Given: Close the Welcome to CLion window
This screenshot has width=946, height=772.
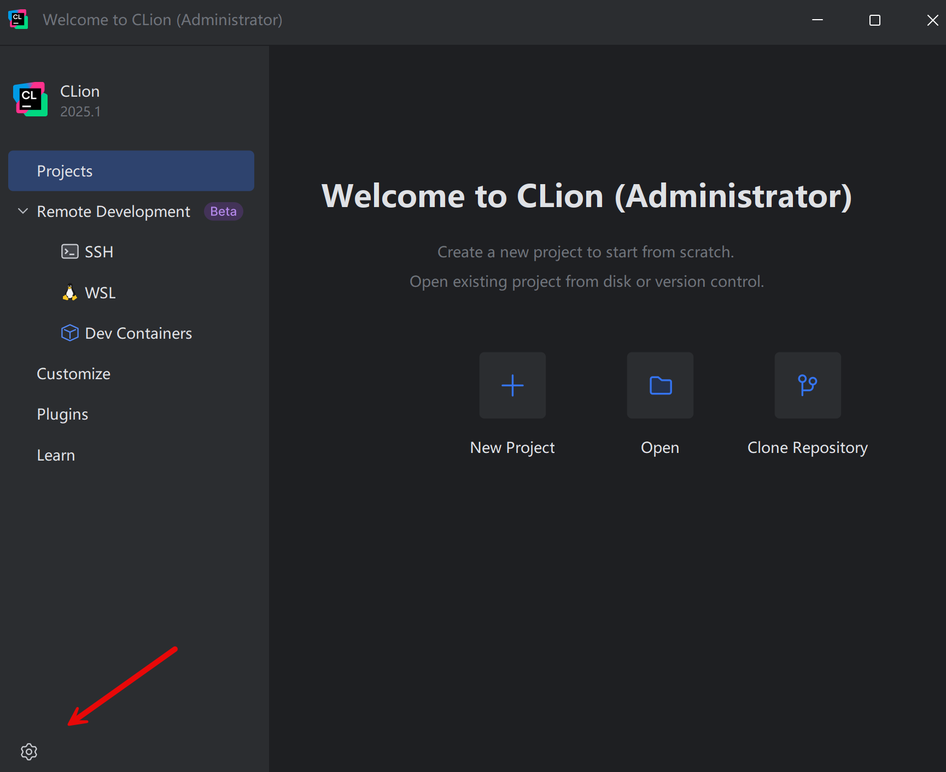Looking at the screenshot, I should [932, 20].
